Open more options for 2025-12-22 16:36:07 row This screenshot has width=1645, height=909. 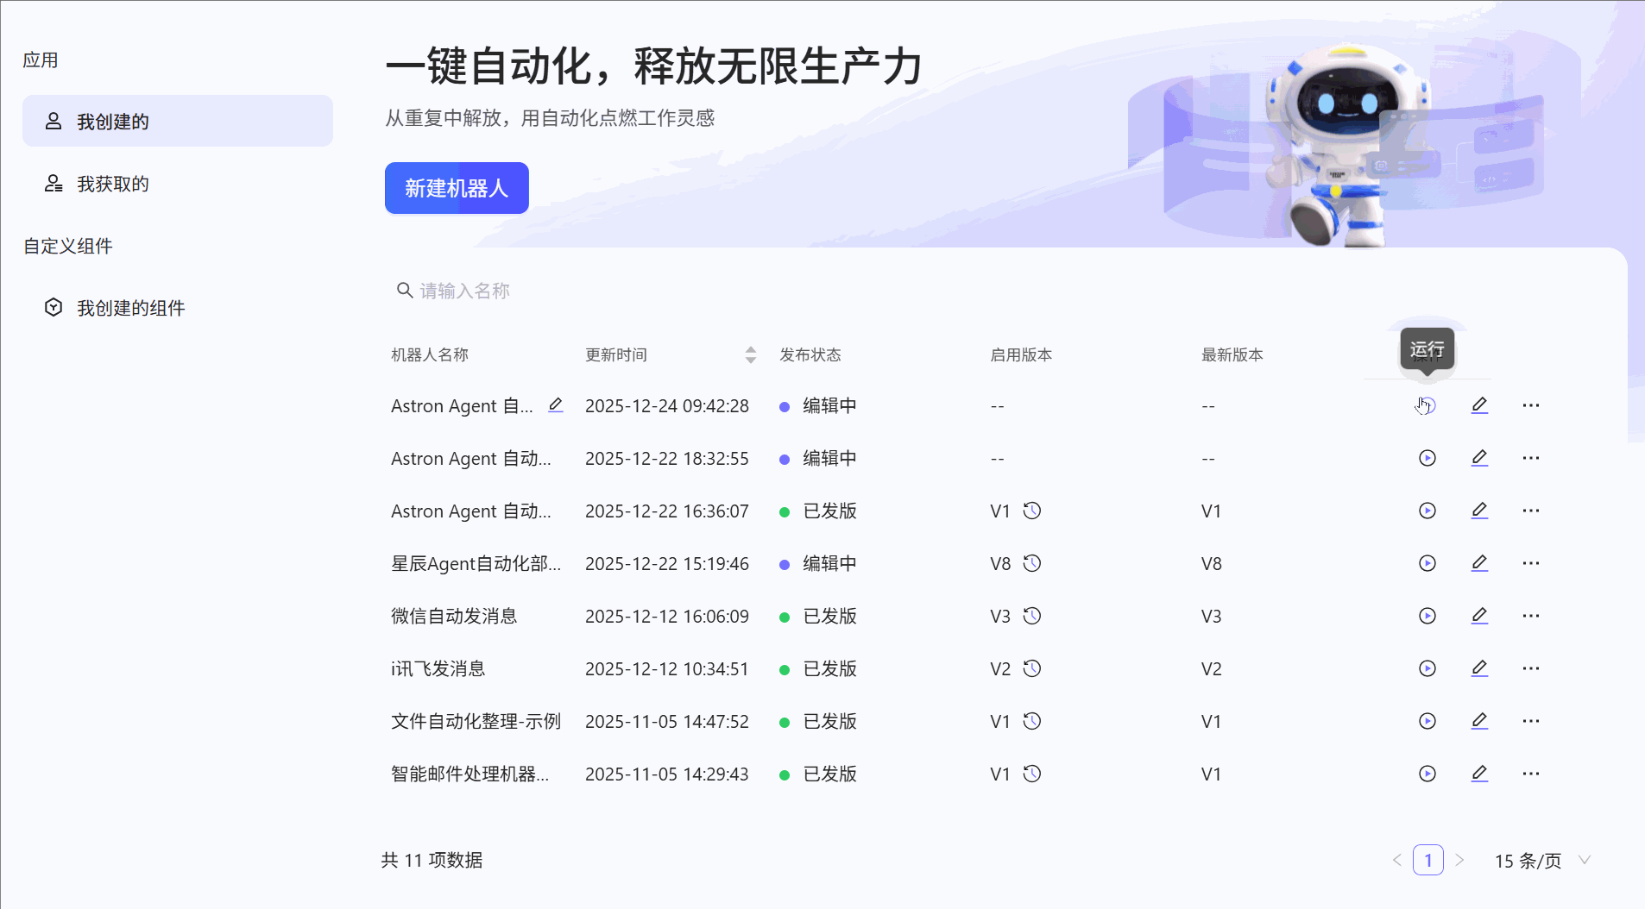1531,511
